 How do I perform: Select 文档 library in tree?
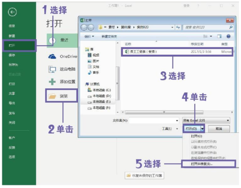[x=93, y=67]
